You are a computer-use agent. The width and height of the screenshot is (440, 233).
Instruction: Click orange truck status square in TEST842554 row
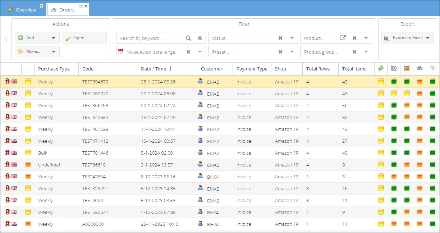click(420, 117)
